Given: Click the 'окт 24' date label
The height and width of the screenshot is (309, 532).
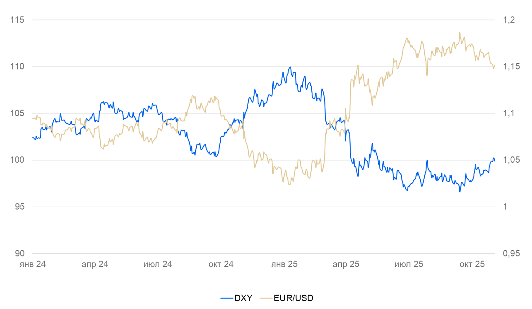Looking at the screenshot, I should coord(221,264).
